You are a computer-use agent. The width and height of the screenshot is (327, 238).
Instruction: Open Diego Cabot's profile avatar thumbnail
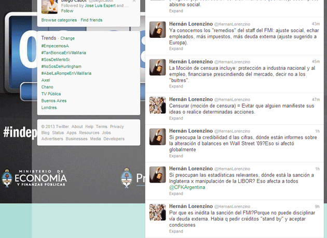50,7
